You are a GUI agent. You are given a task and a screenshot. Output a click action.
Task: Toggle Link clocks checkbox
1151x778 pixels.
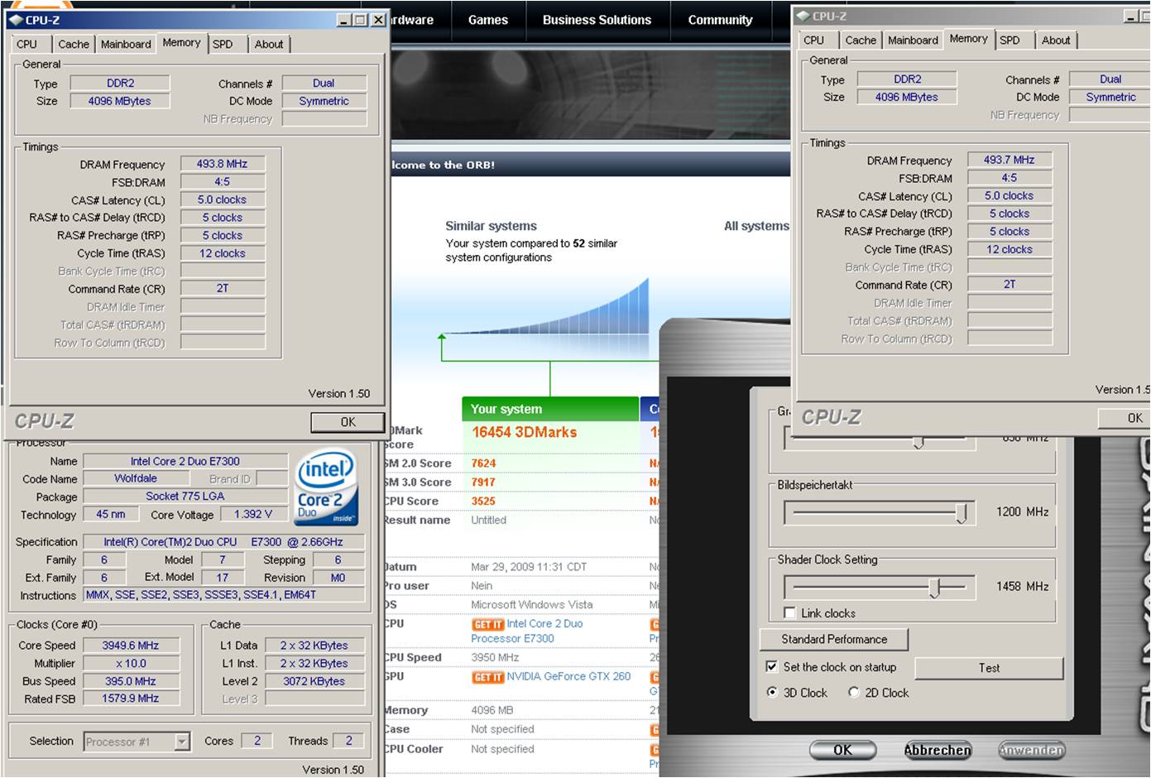click(789, 613)
